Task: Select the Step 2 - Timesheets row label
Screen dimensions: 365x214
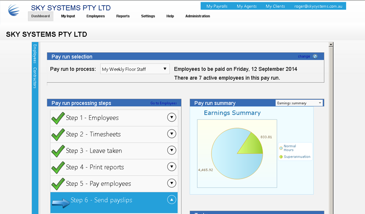Action: pos(93,134)
